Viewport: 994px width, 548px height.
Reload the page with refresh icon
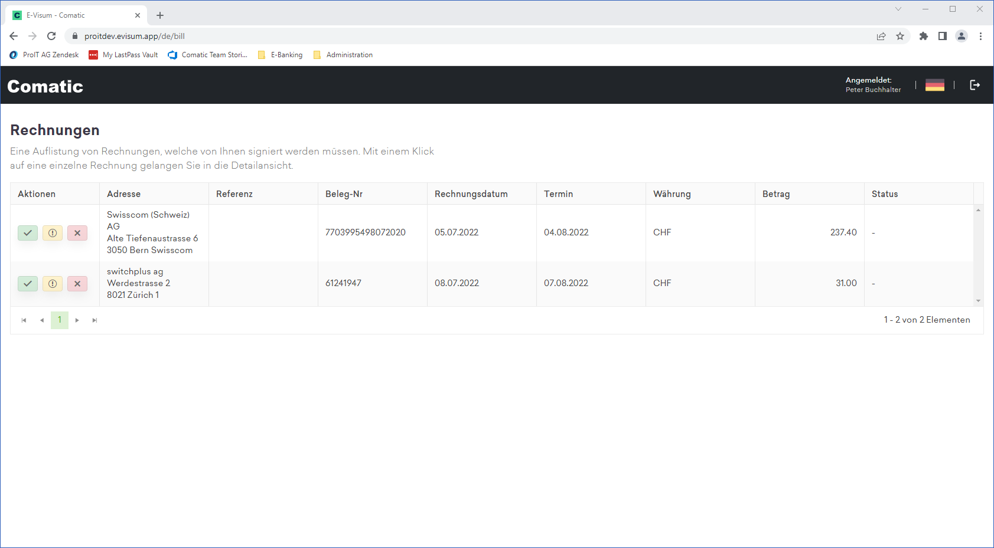(51, 36)
